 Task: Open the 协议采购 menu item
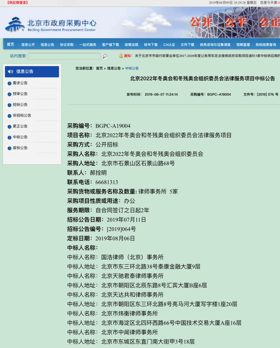[x=67, y=45]
